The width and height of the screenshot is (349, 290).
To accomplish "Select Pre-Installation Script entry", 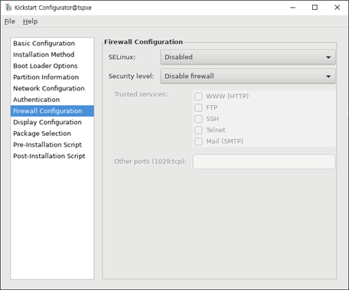I will coord(52,144).
